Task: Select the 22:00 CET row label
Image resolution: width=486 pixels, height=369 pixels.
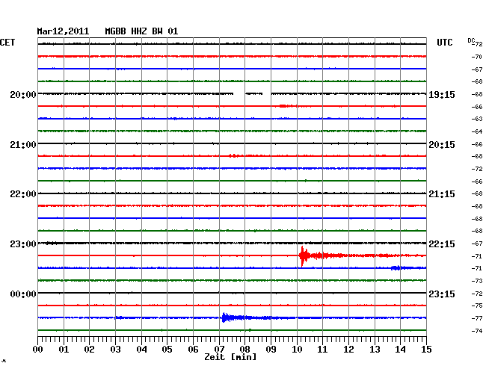Action: click(x=23, y=194)
